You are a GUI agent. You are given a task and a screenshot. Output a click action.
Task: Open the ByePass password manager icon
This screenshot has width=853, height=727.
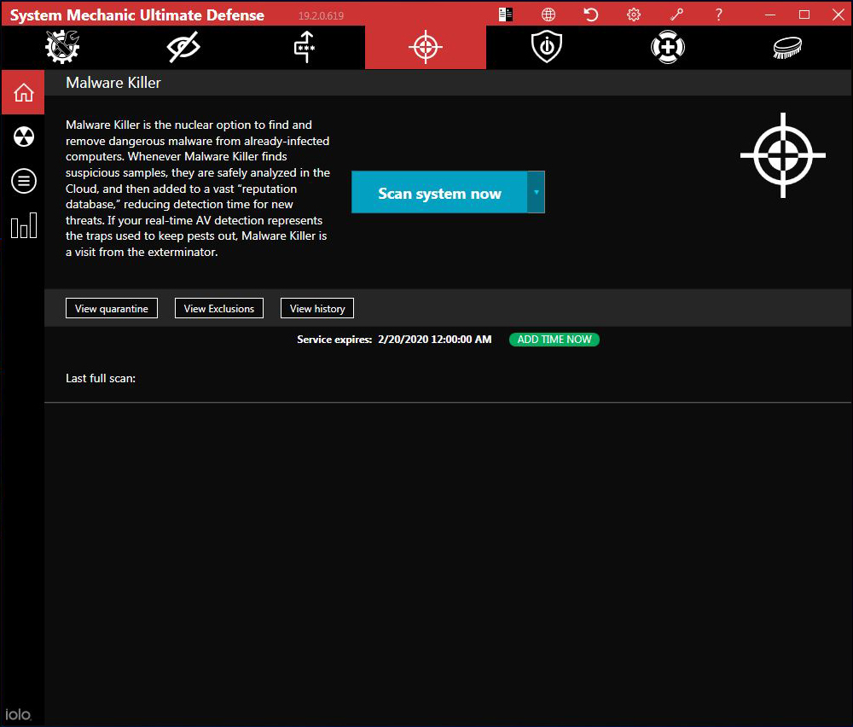tap(305, 47)
